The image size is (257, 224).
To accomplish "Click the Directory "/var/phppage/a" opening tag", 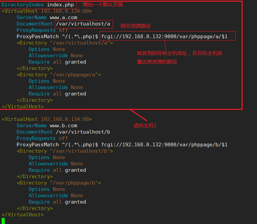I will (x=59, y=75).
